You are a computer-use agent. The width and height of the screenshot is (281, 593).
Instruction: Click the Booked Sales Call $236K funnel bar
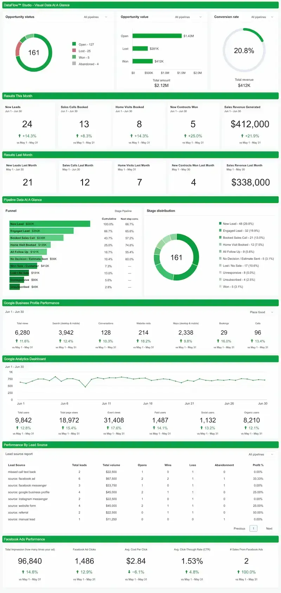(37, 238)
